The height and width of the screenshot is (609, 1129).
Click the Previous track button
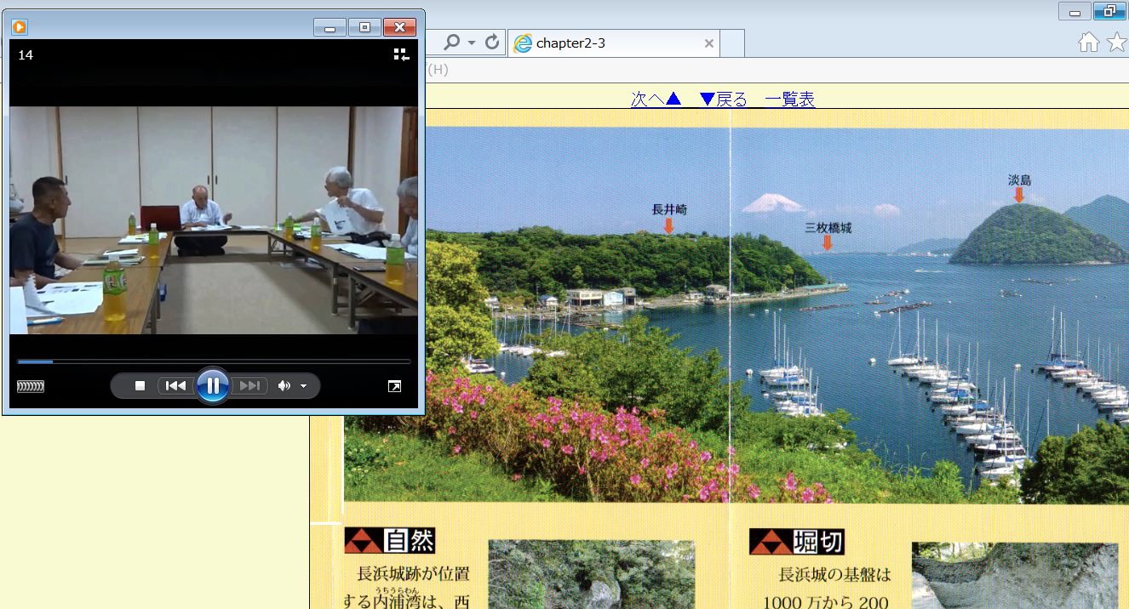[x=175, y=386]
